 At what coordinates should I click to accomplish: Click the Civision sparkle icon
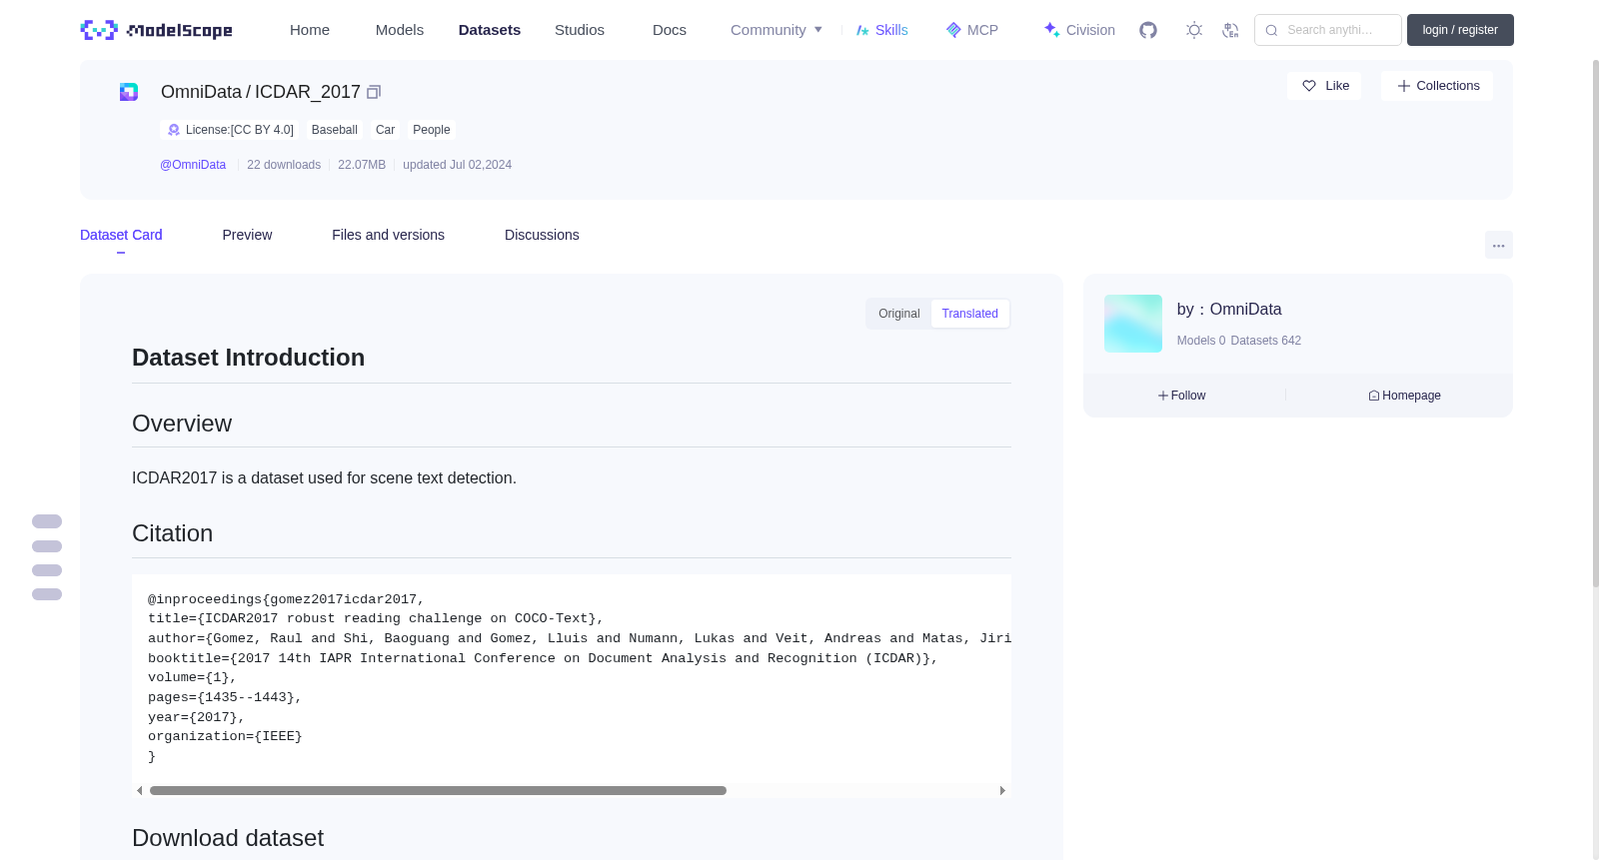pos(1051,30)
